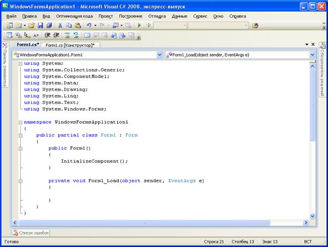The width and height of the screenshot is (328, 247).
Task: Open the Form1_Load members dropdown
Action: pos(312,55)
